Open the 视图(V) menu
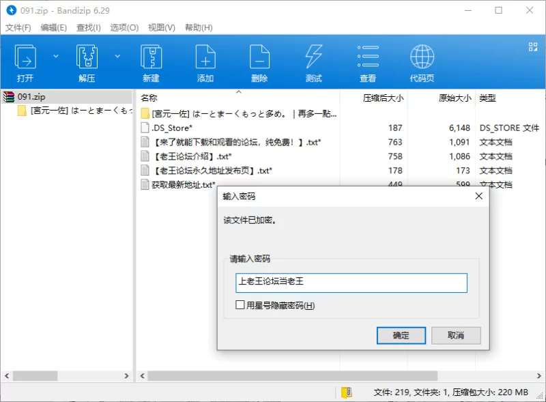 tap(162, 27)
